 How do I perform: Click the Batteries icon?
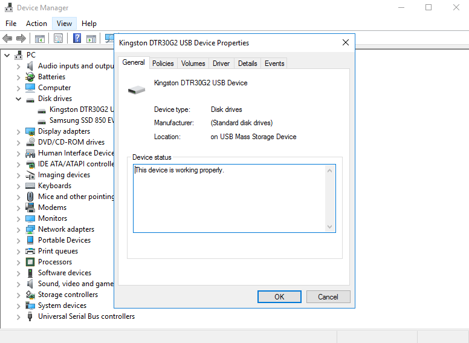30,77
